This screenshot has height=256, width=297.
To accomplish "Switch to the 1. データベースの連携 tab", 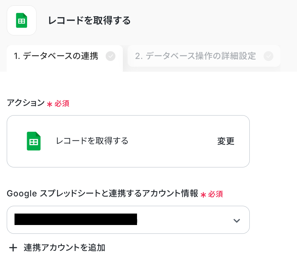I will (56, 56).
